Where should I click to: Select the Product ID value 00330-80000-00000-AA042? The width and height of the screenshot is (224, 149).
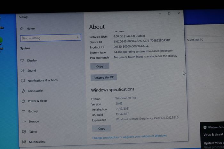coord(132,46)
